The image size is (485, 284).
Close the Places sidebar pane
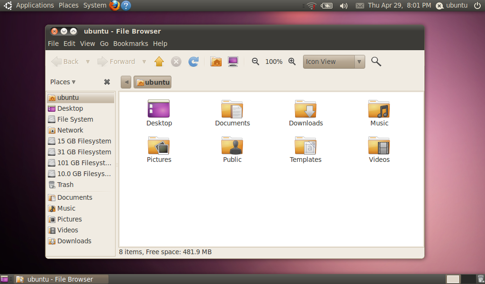107,82
